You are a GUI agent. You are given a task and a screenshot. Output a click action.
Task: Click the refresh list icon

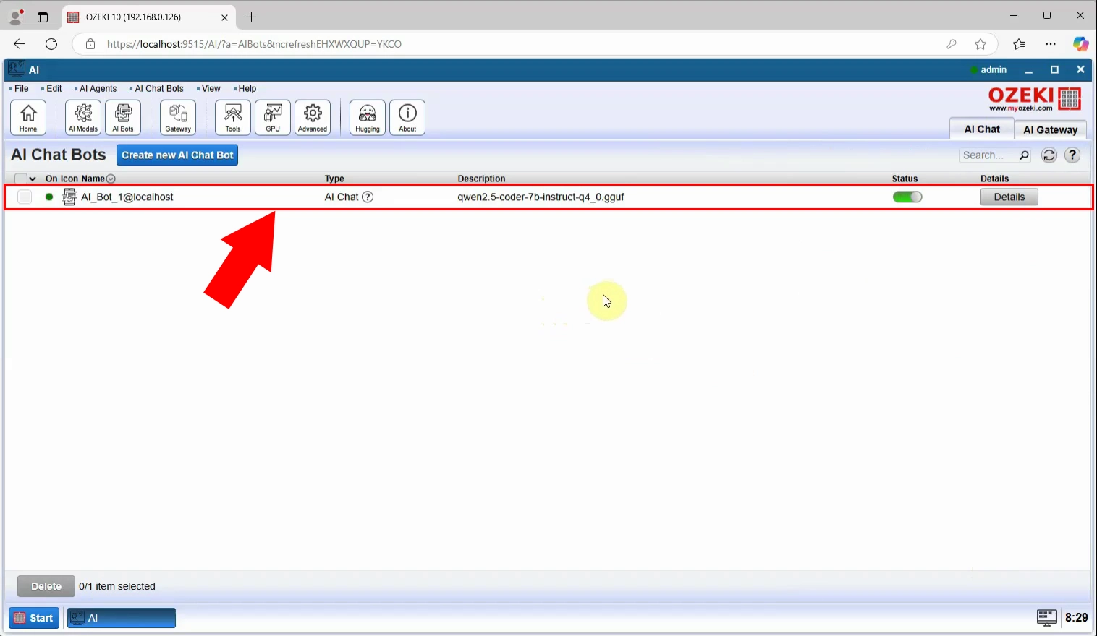[x=1049, y=155]
